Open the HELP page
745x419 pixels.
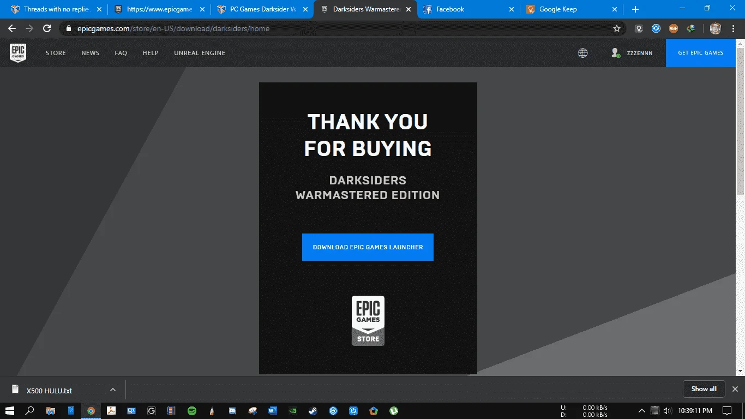151,53
